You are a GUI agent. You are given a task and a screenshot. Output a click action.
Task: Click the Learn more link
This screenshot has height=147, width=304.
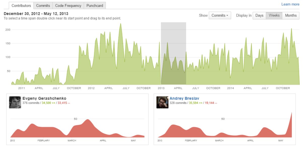(x=290, y=4)
